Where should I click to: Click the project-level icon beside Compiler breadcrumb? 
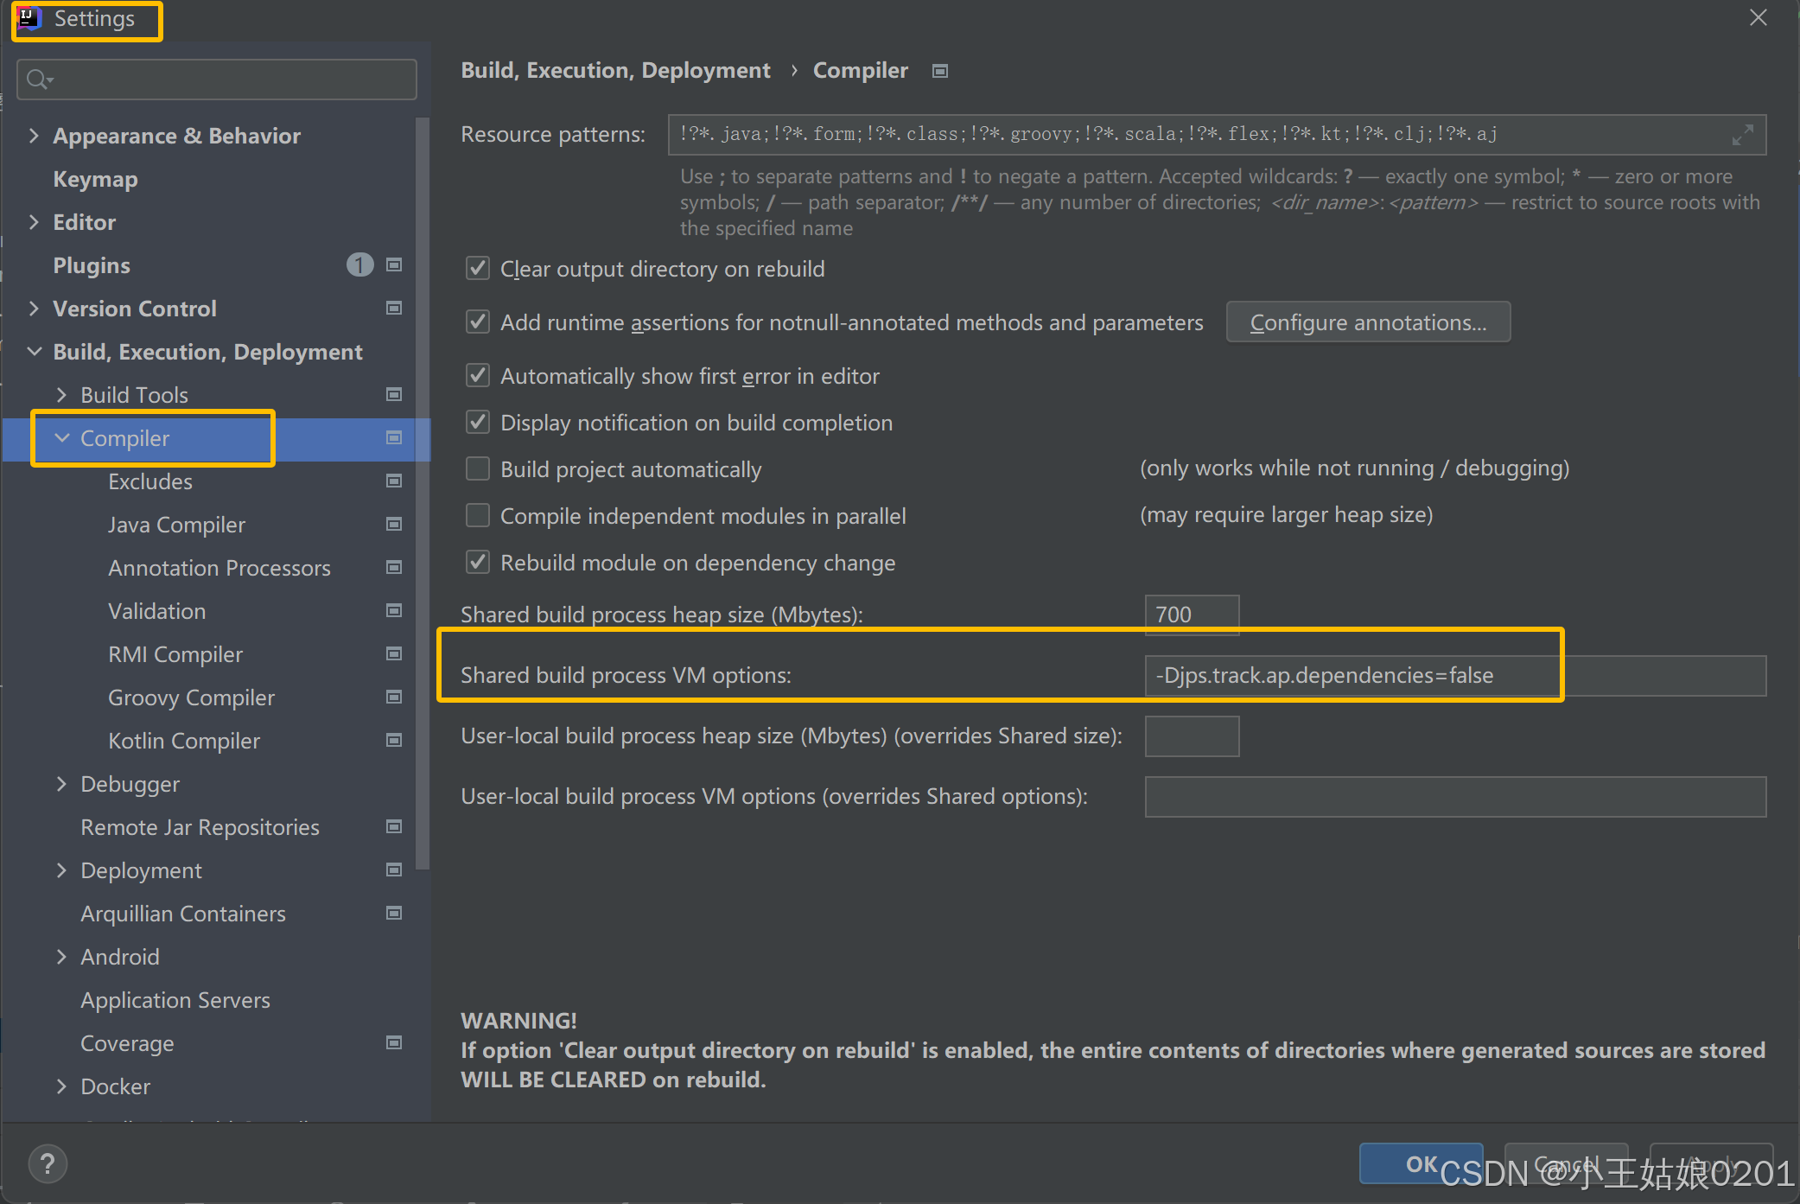(940, 71)
